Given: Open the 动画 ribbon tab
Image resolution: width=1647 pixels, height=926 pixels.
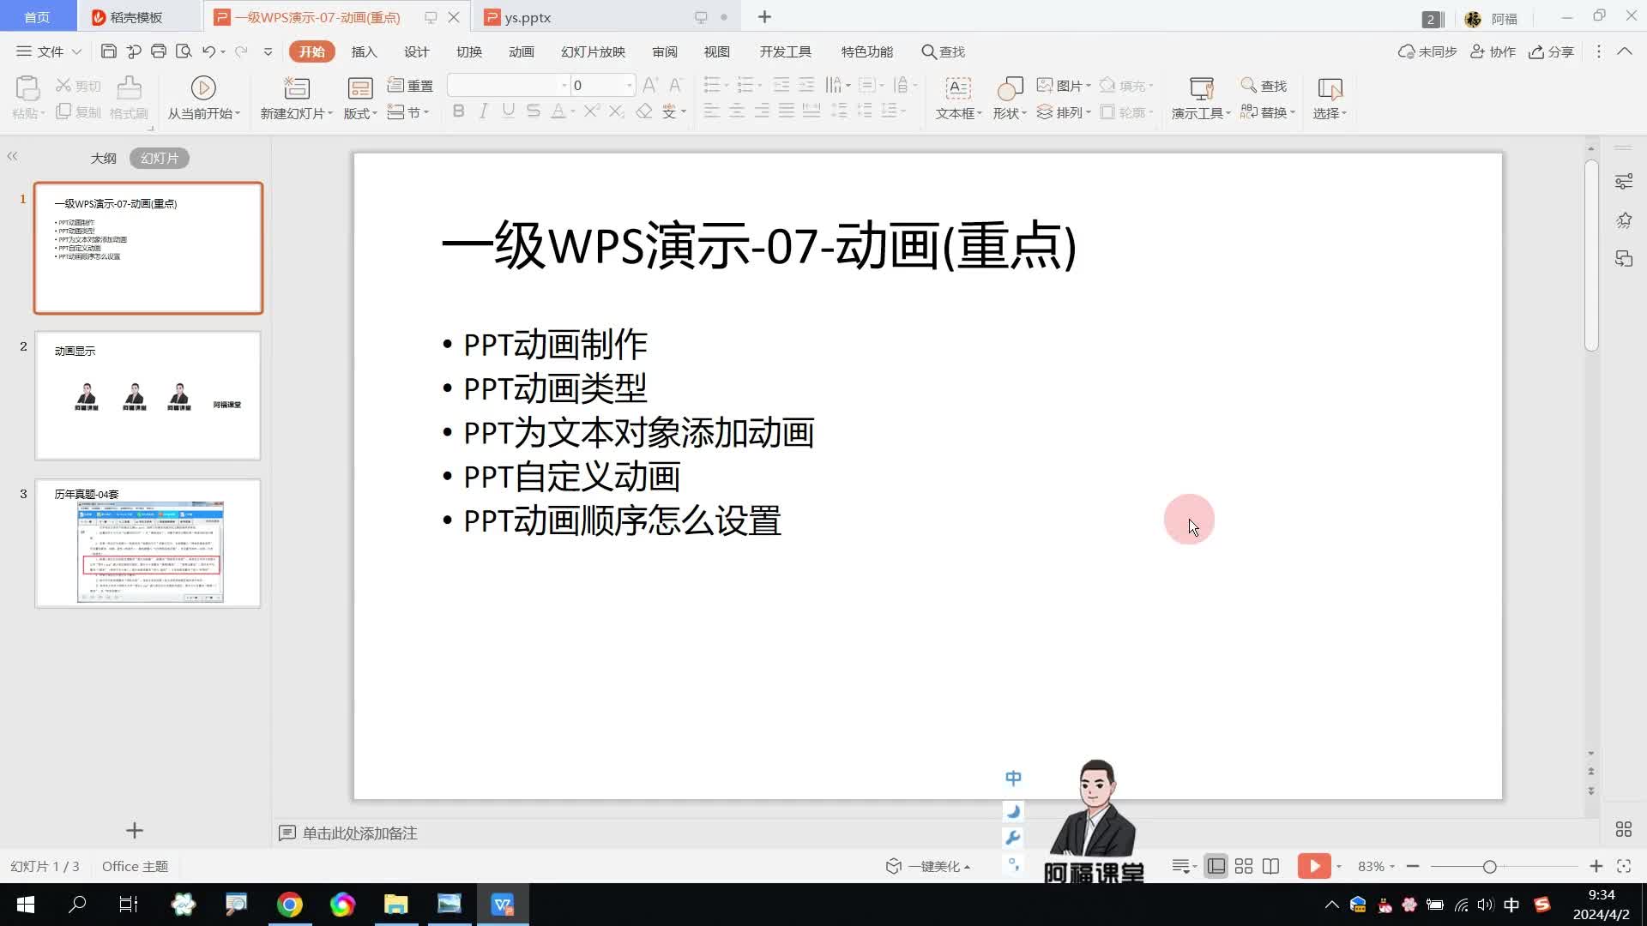Looking at the screenshot, I should 521,51.
